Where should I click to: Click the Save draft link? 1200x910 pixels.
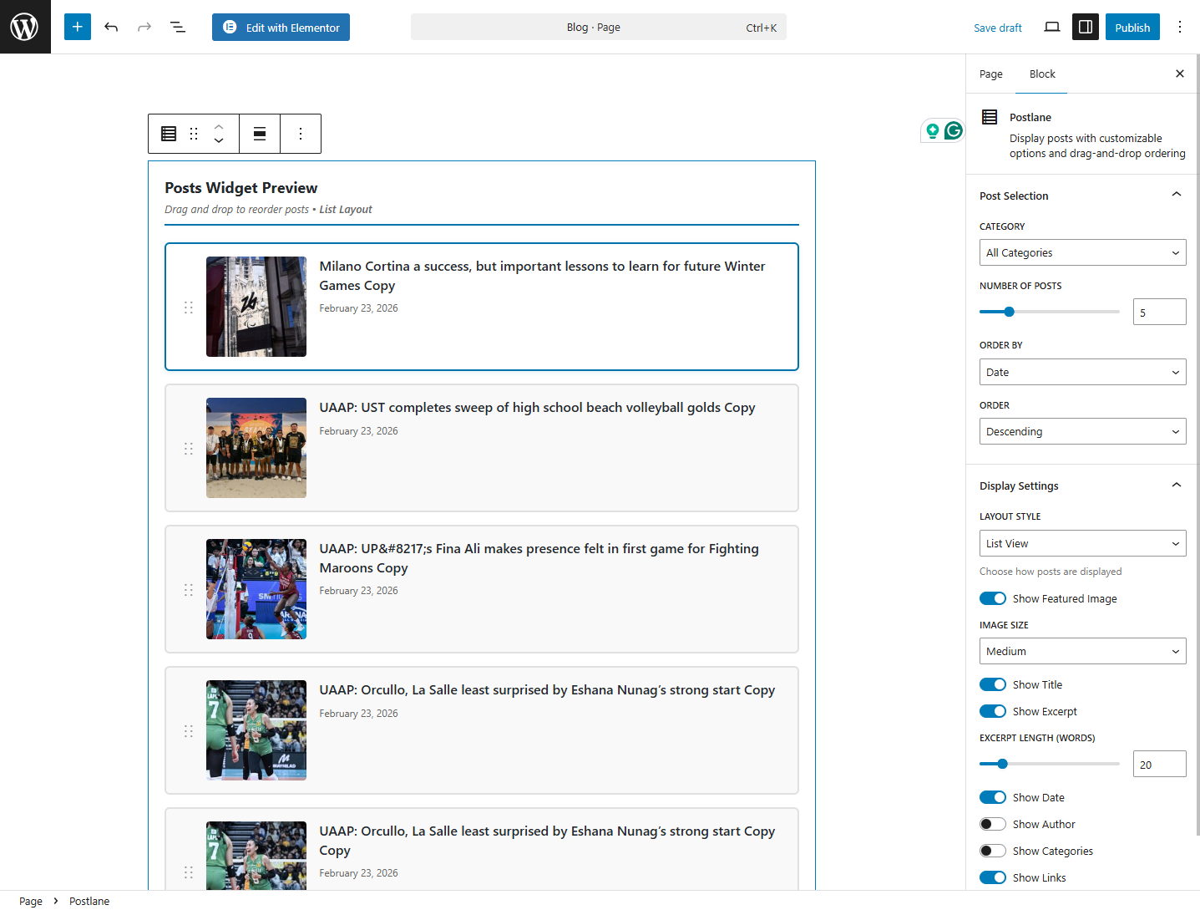(997, 27)
